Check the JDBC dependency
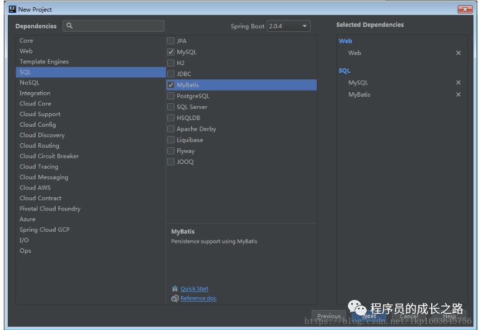The image size is (479, 330). coord(171,74)
